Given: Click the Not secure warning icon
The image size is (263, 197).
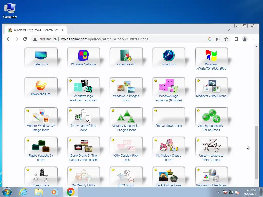Looking at the screenshot, I should tap(35, 39).
